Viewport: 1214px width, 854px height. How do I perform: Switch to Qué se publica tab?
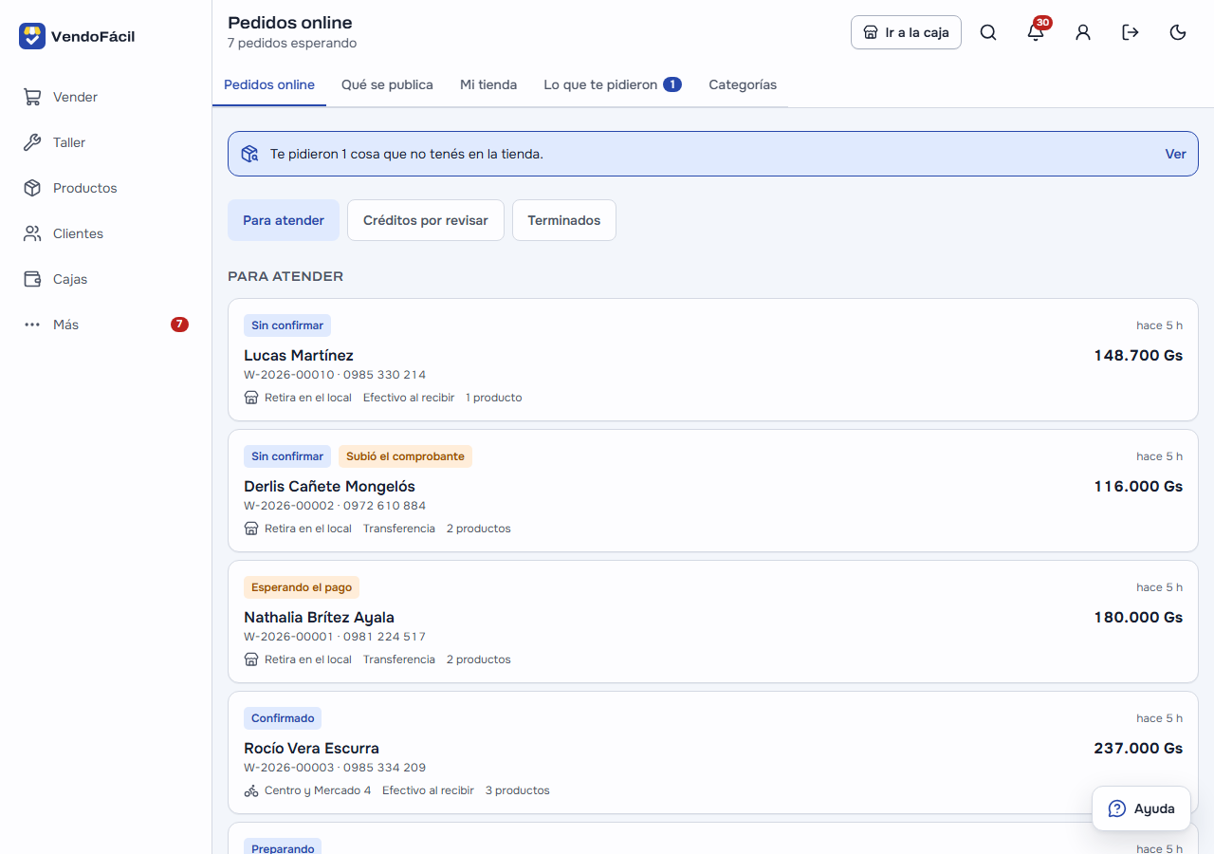(387, 84)
